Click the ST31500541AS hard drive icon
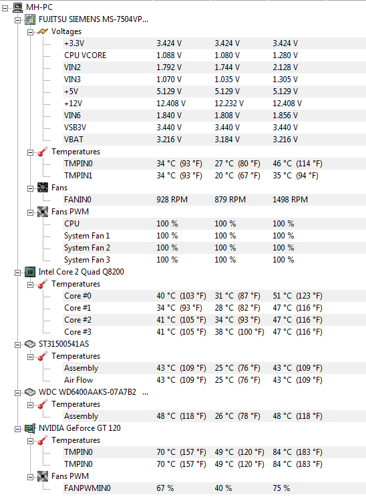The image size is (366, 503). click(x=30, y=344)
